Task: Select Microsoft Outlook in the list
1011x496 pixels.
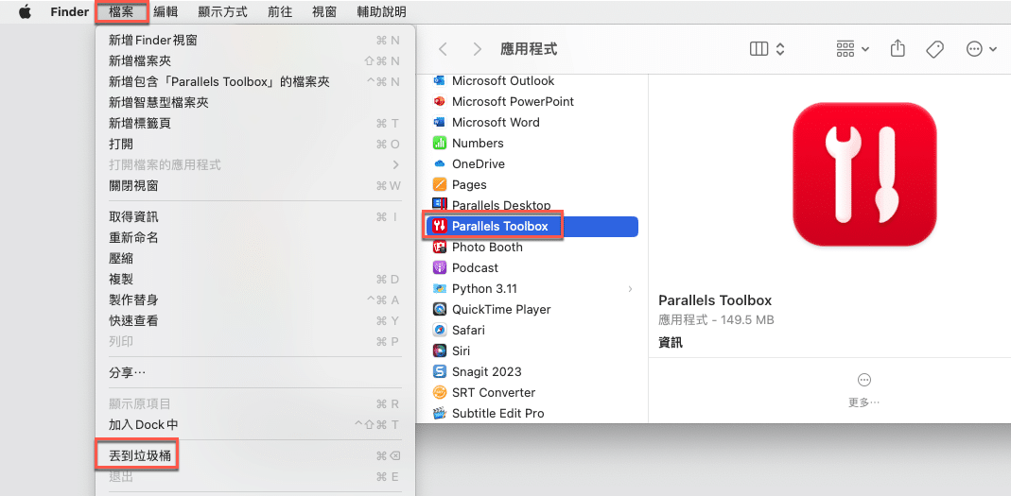Action: (503, 80)
